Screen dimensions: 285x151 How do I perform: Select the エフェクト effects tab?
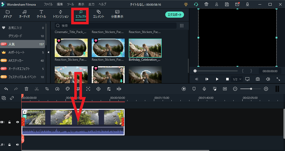(81, 14)
